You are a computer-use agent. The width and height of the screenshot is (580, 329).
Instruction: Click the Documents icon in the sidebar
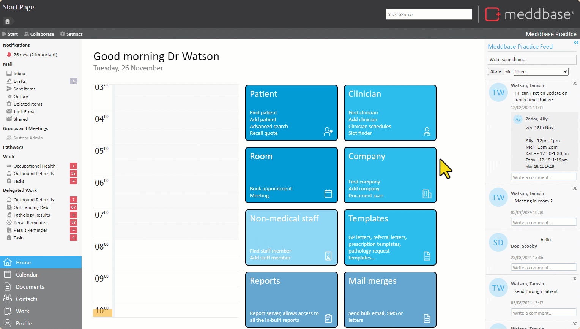click(8, 287)
